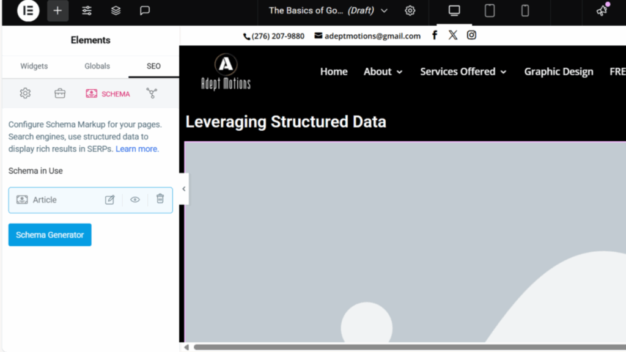The height and width of the screenshot is (352, 626).
Task: Click the Elementor logo menu icon
Action: 28,10
